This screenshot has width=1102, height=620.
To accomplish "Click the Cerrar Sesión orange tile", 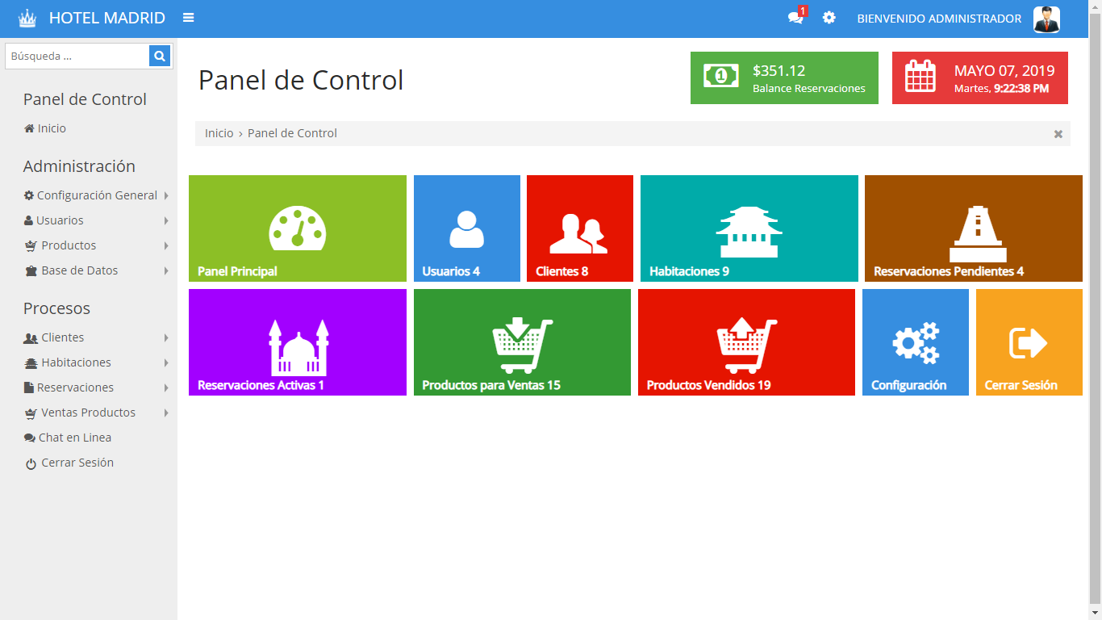I will [x=1029, y=342].
